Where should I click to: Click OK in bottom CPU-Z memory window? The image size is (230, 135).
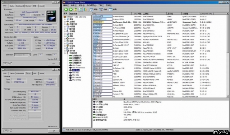pos(54,131)
